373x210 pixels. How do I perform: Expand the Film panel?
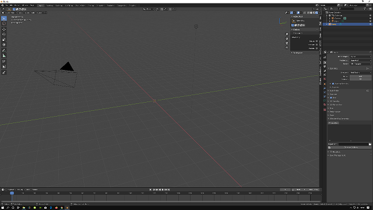332,108
